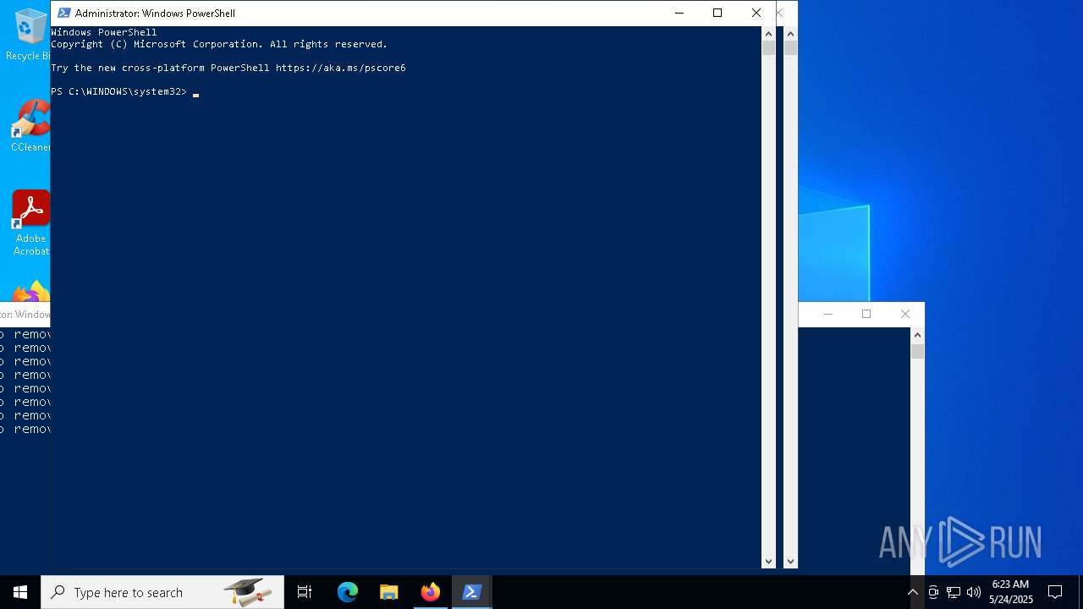
Task: Click the scroll down arrow in front PowerShell window
Action: click(x=768, y=561)
